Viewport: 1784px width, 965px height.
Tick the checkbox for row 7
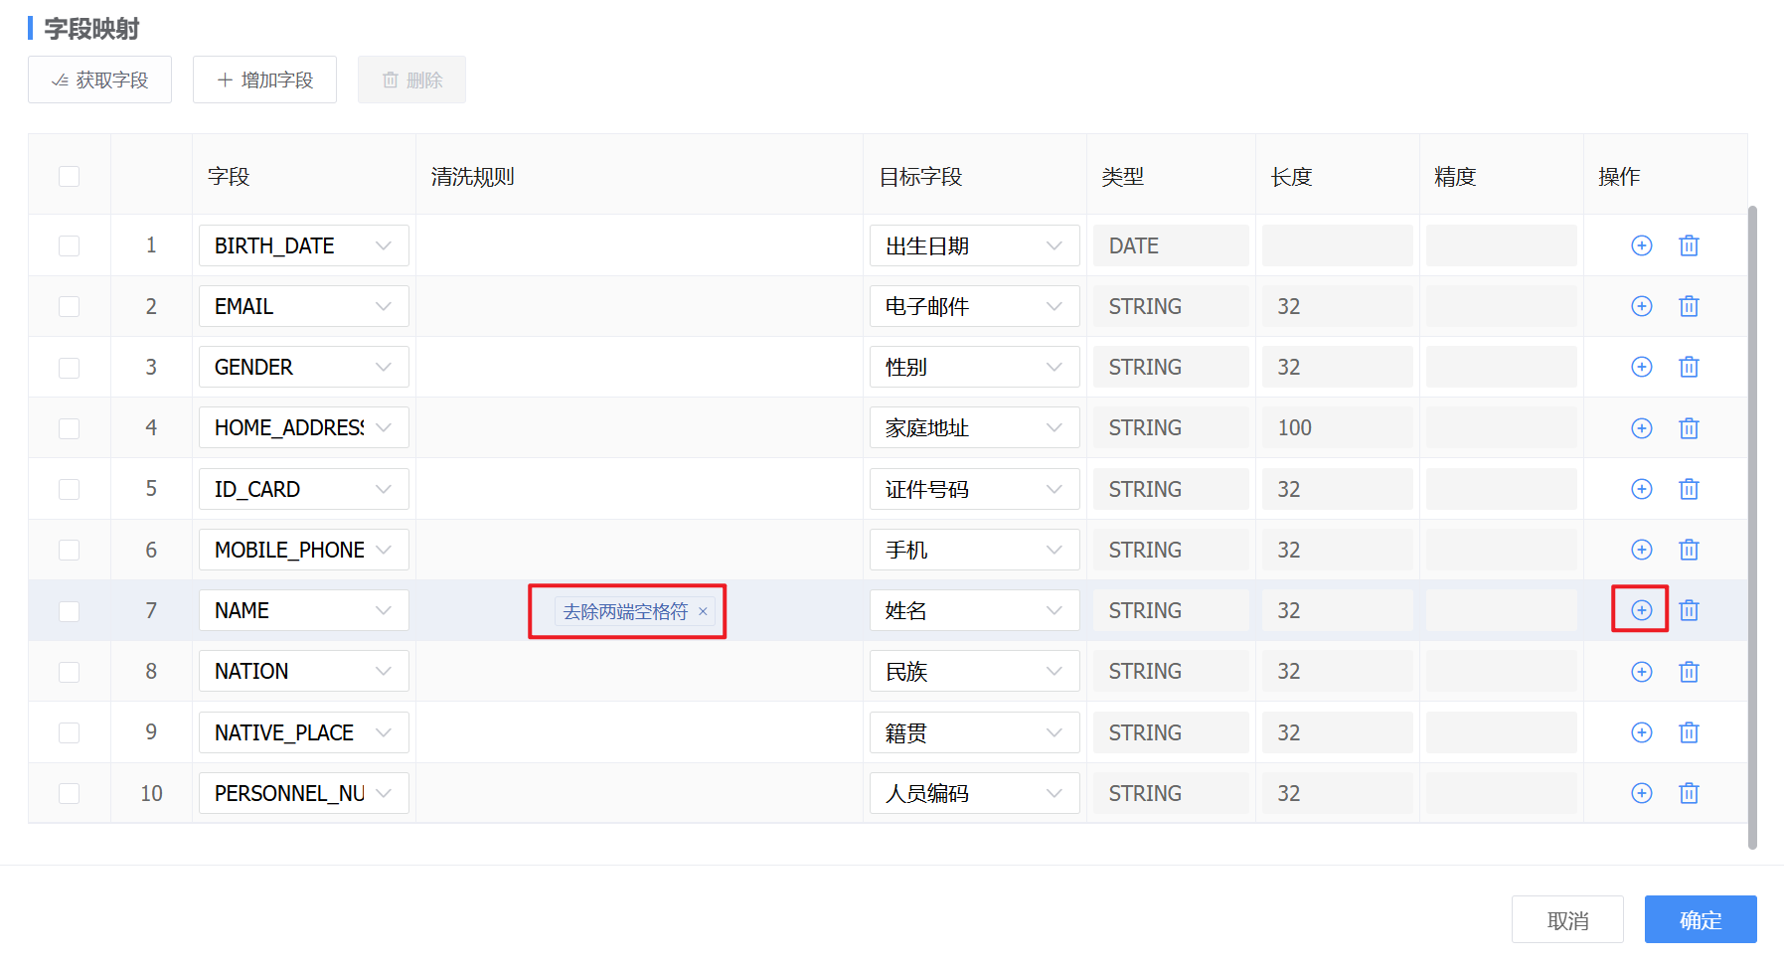[x=69, y=611]
